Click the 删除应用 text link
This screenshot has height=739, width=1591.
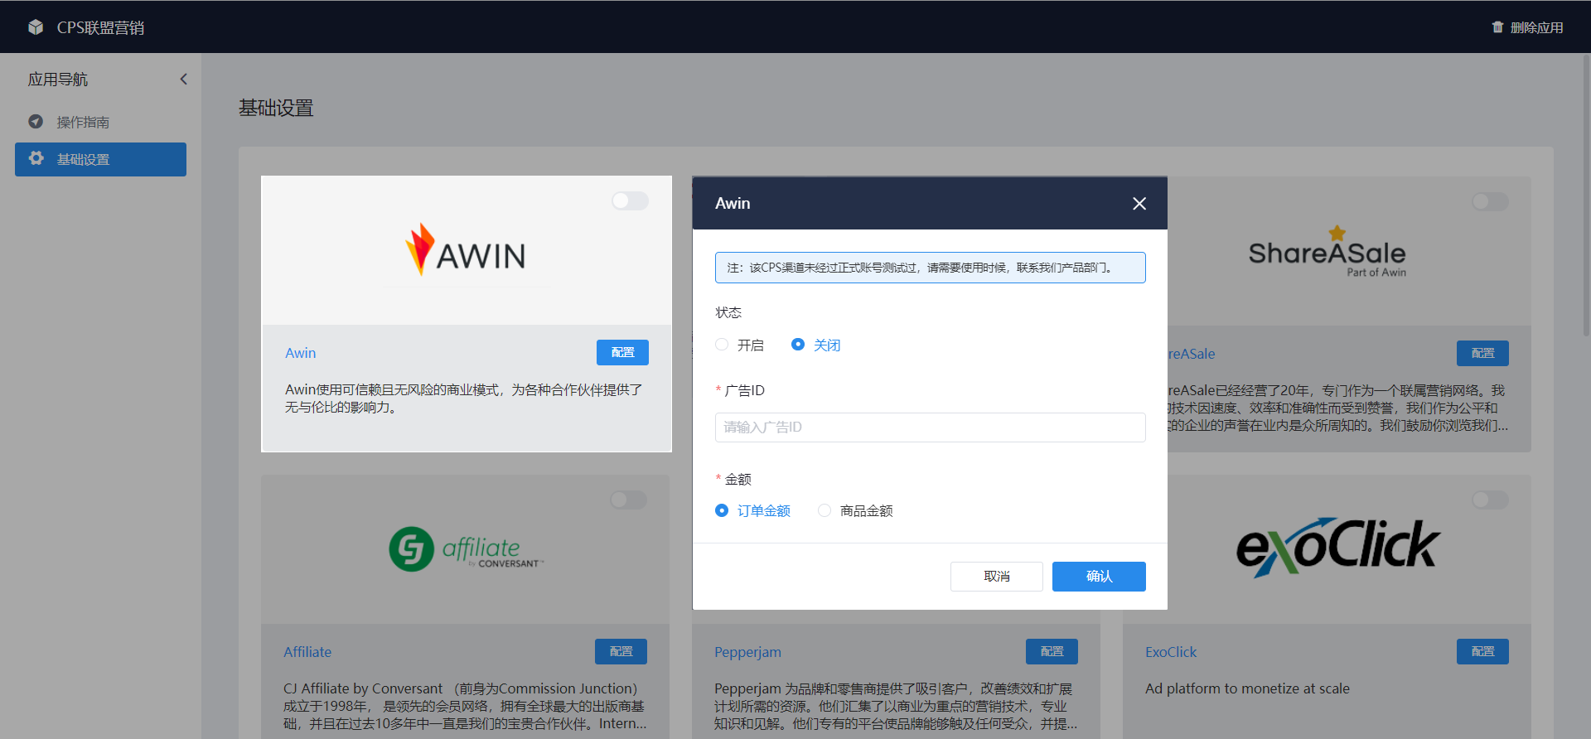1536,27
